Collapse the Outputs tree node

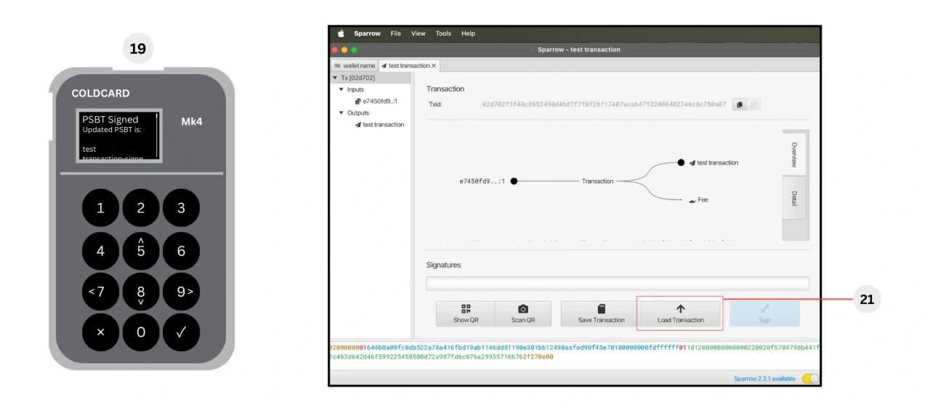[341, 113]
